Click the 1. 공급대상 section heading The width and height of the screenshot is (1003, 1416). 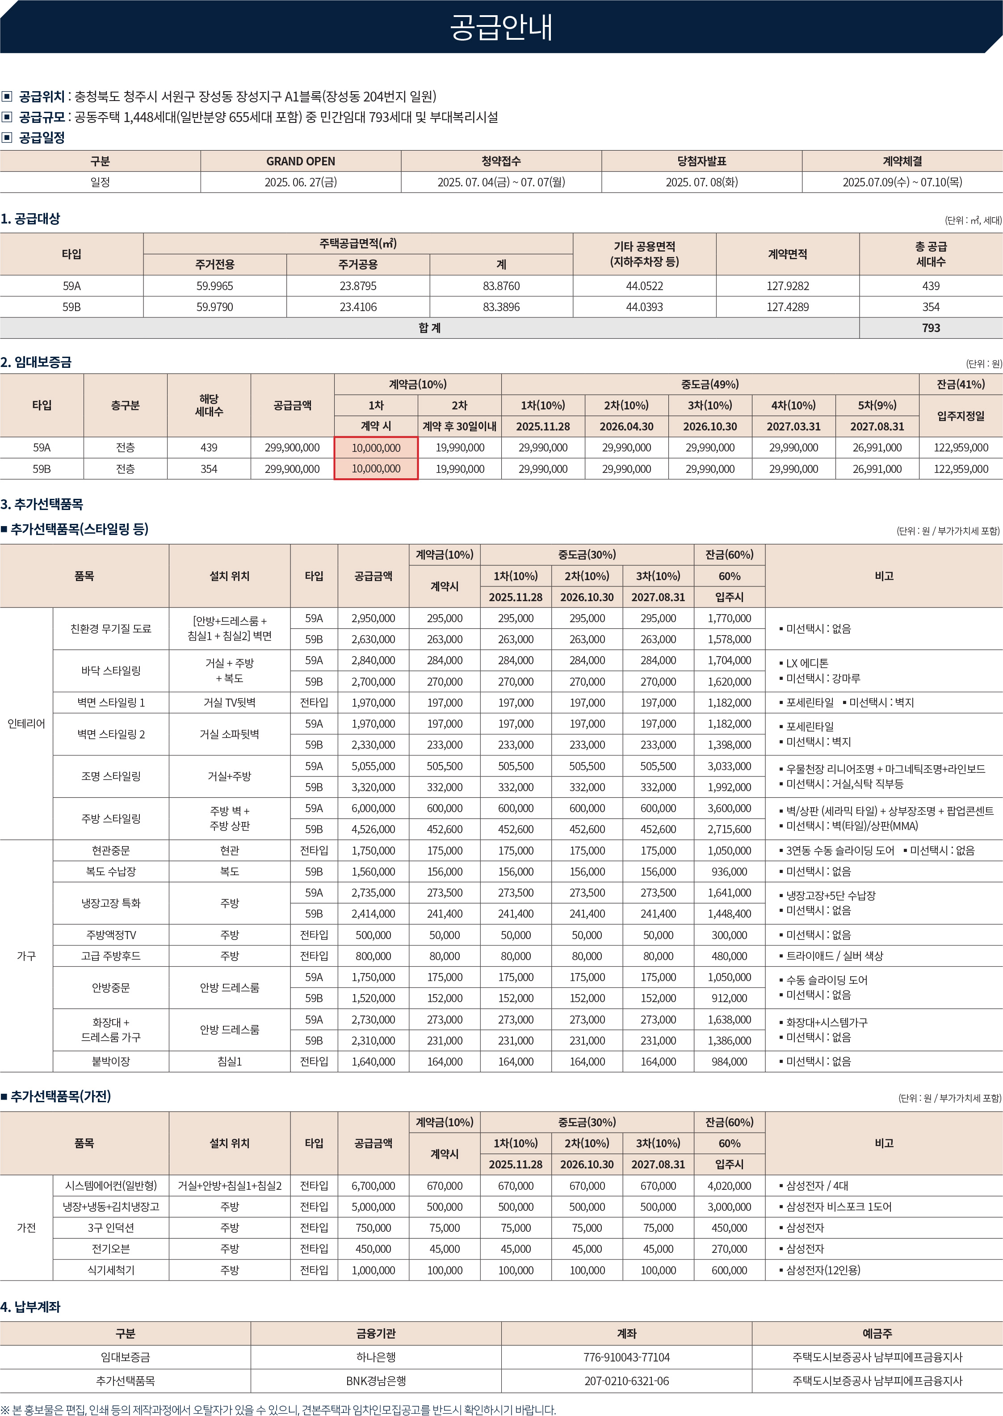[x=30, y=218]
